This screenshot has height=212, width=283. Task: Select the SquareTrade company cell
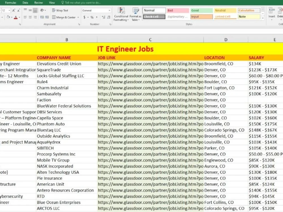(x=67, y=70)
